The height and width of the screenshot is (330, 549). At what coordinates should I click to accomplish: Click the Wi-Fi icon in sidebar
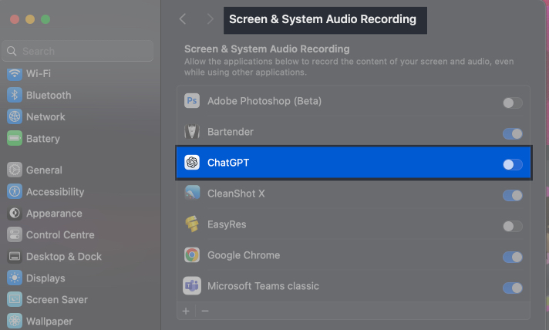pos(14,74)
